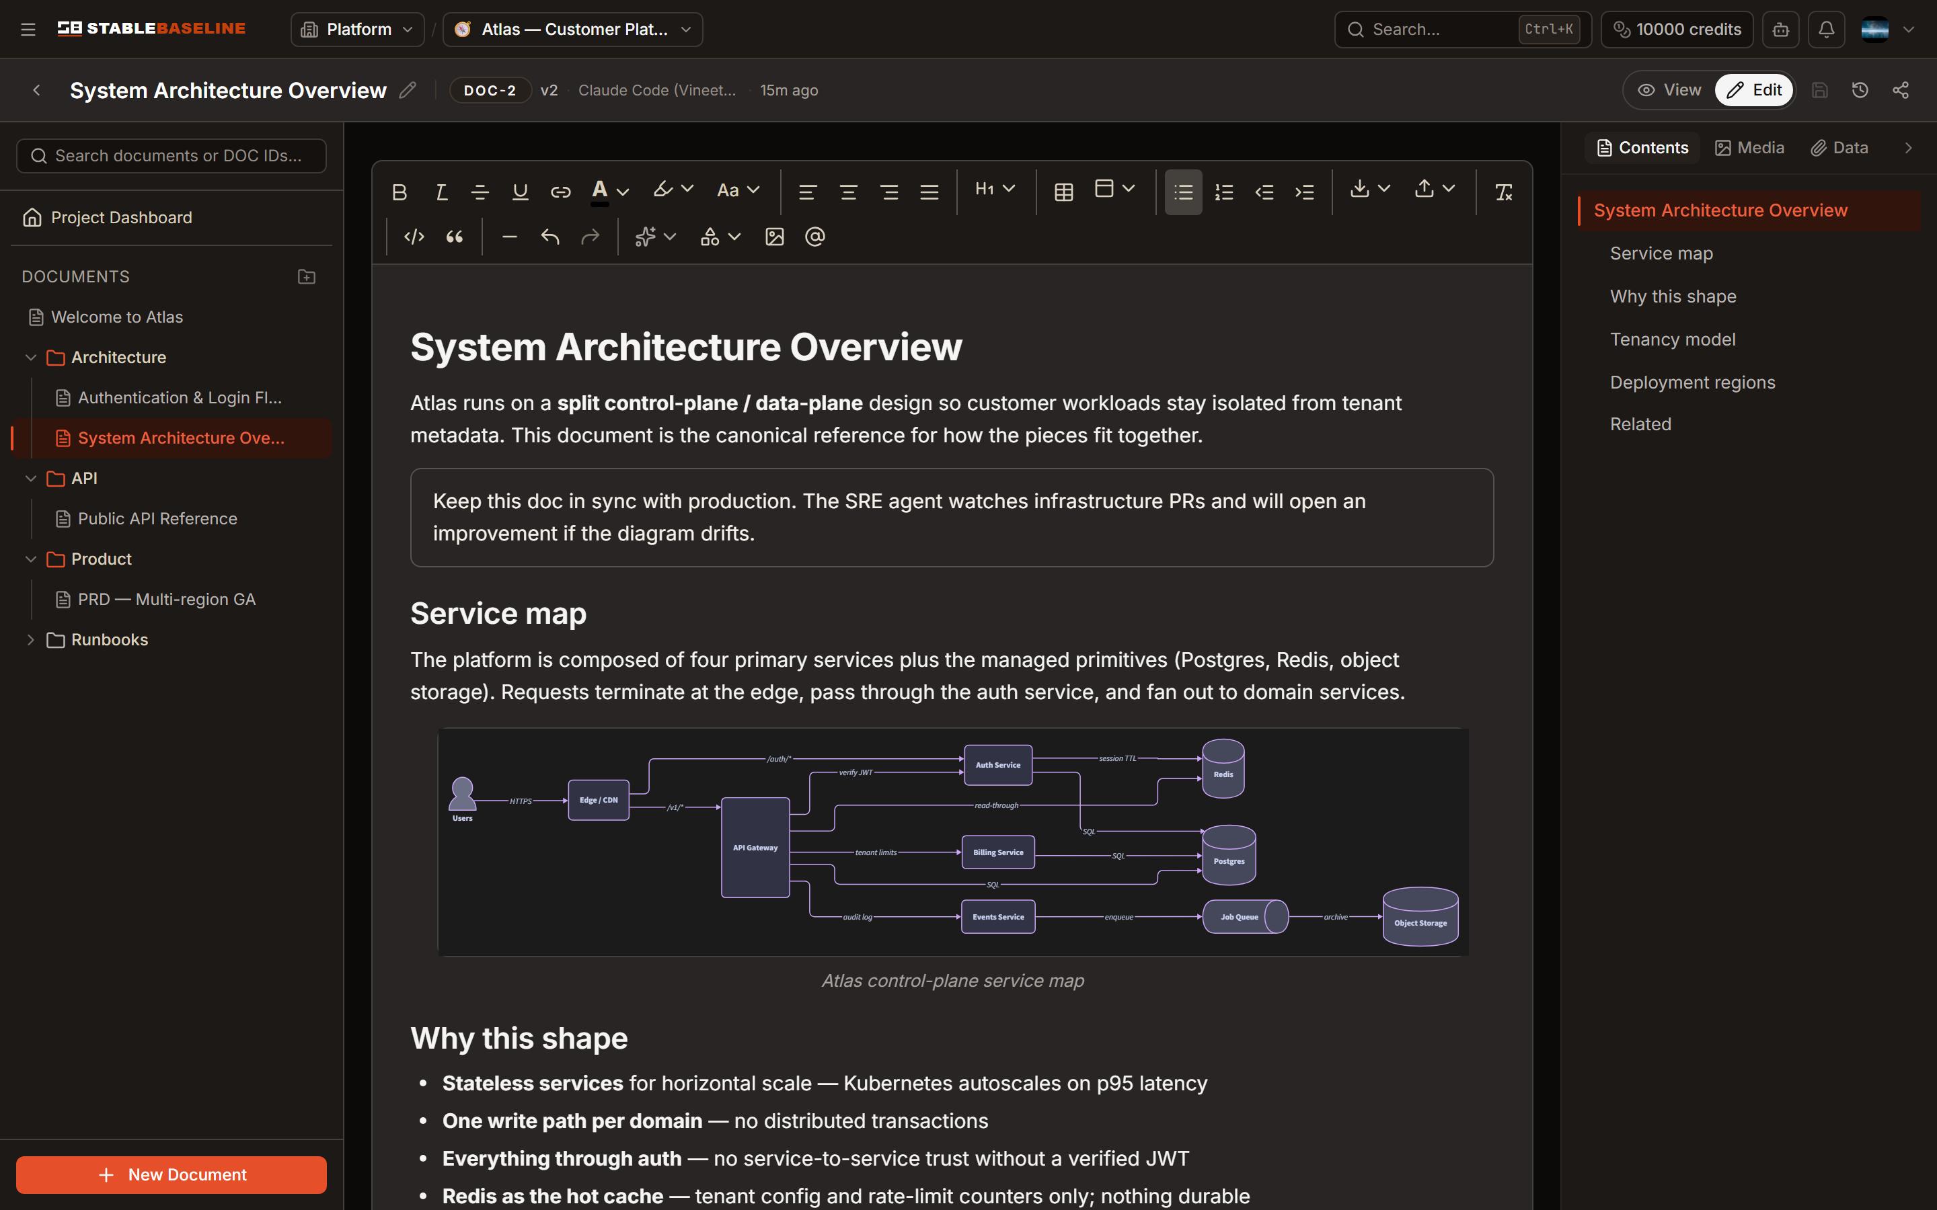Open layout block dropdown
The height and width of the screenshot is (1210, 1937).
(x=1115, y=189)
